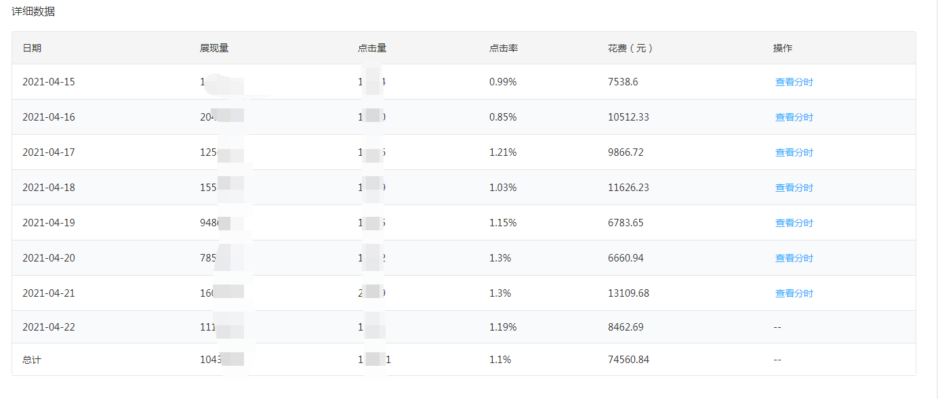Viewport: 938px width, 399px height.
Task: Open hourly view link for 2021-04-20
Action: pos(794,258)
